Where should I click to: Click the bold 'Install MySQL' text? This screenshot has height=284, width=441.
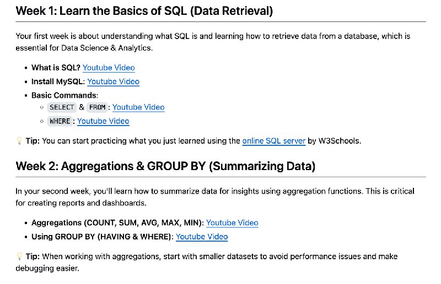coord(57,81)
